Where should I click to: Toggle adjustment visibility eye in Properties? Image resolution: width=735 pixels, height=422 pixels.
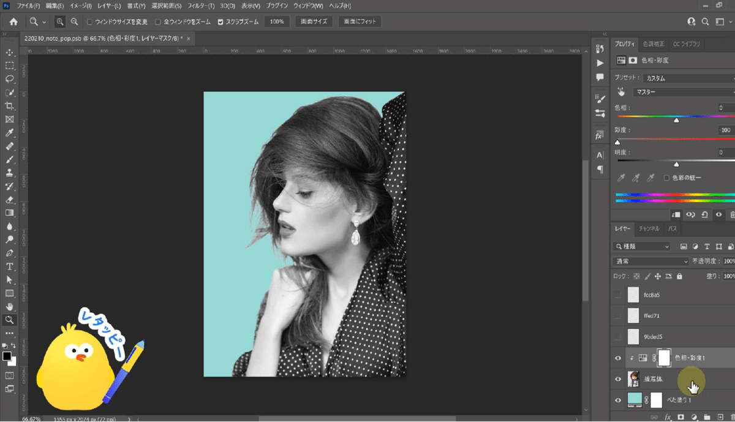click(x=718, y=214)
